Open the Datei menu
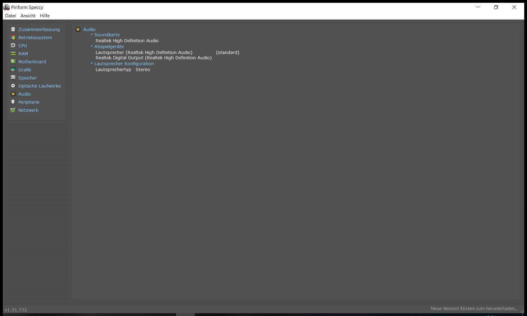This screenshot has height=316, width=527. tap(11, 16)
